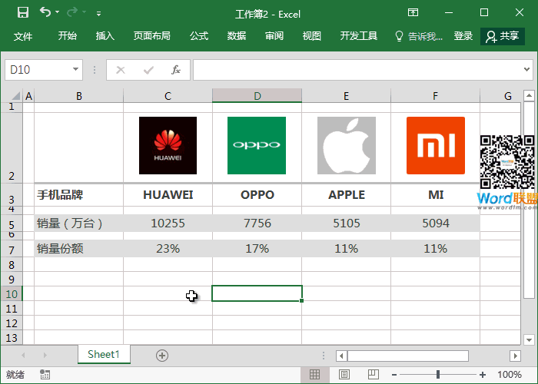Switch to the 开始 ribbon tab

pyautogui.click(x=68, y=35)
